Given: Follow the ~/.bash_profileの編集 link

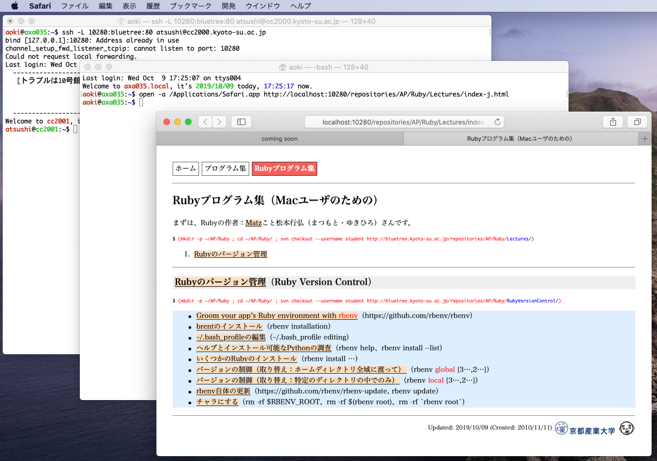Looking at the screenshot, I should click(231, 337).
